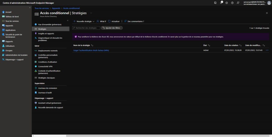Sort by Date de création
This screenshot has width=272, height=137.
point(233,45)
